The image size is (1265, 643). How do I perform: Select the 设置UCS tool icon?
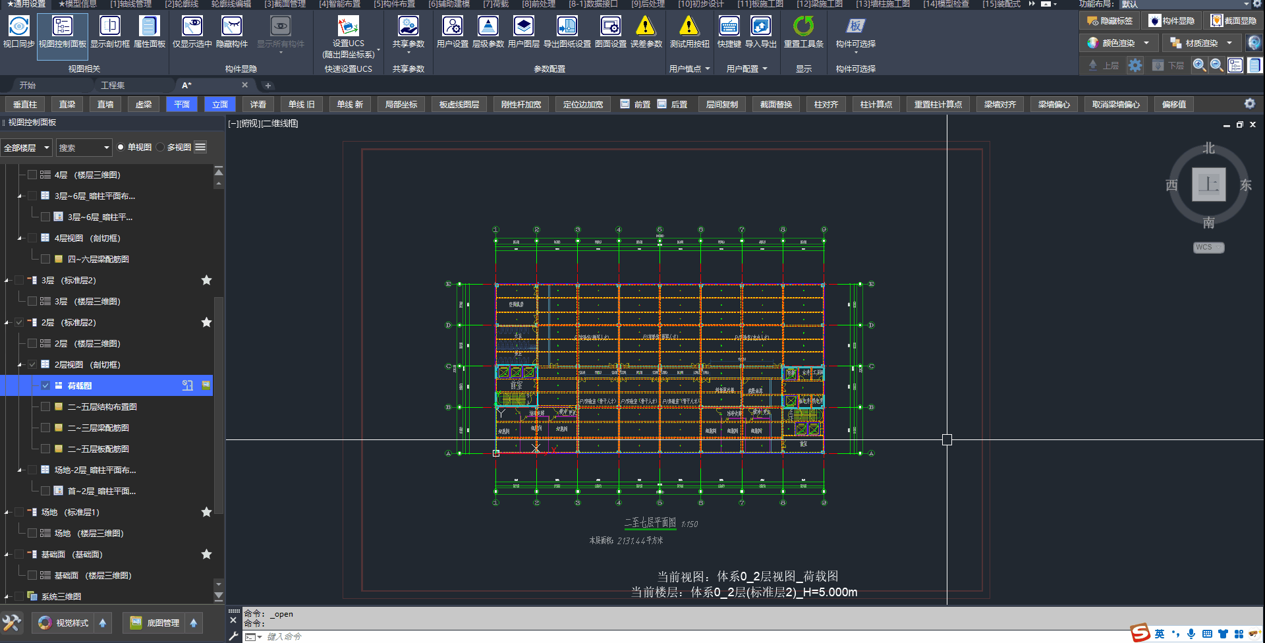[348, 26]
